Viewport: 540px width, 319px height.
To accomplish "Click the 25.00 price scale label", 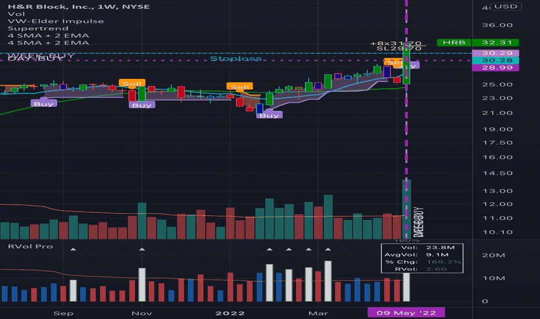I will tap(497, 84).
